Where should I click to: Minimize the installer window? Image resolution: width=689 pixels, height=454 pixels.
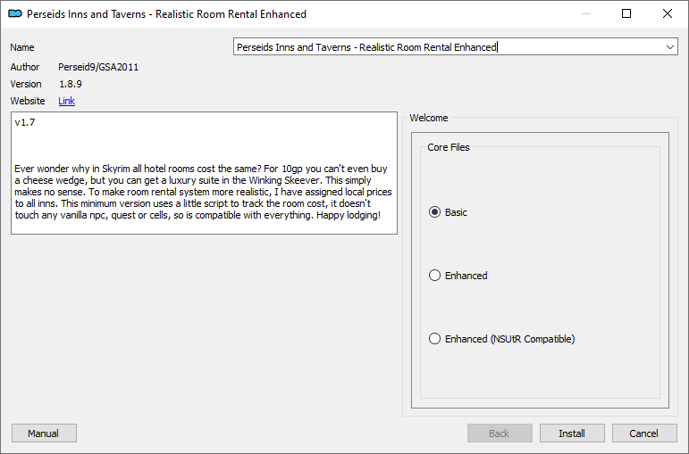(585, 14)
